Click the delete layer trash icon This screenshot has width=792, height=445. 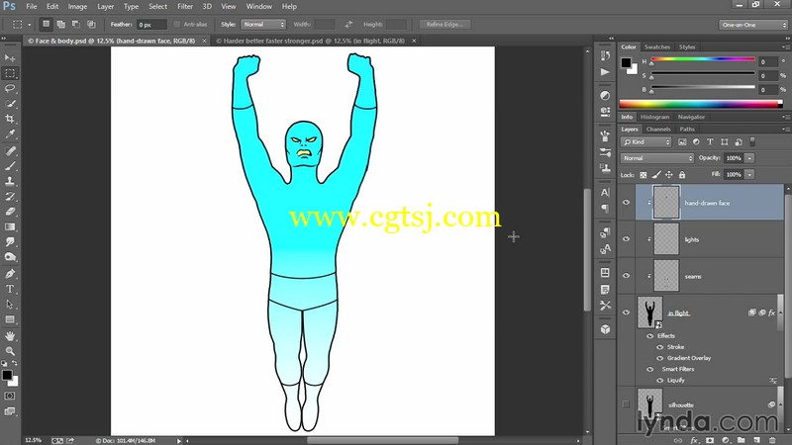(772, 440)
